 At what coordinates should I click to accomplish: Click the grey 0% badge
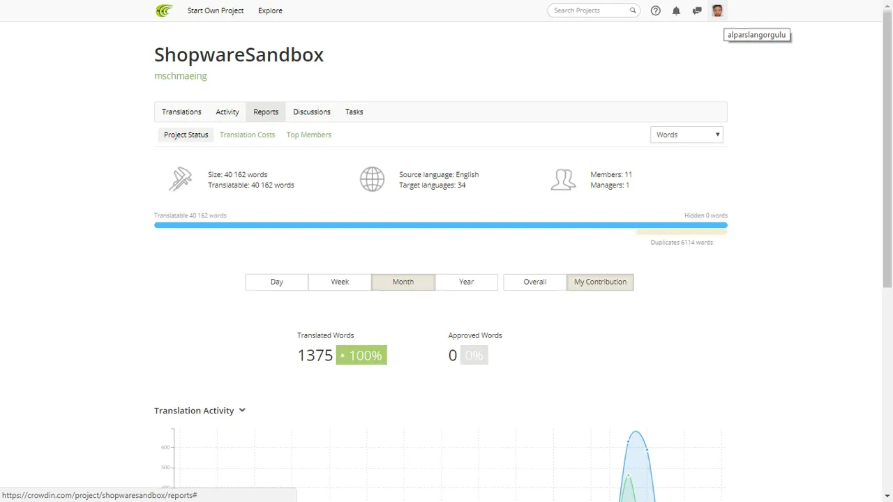pyautogui.click(x=474, y=355)
